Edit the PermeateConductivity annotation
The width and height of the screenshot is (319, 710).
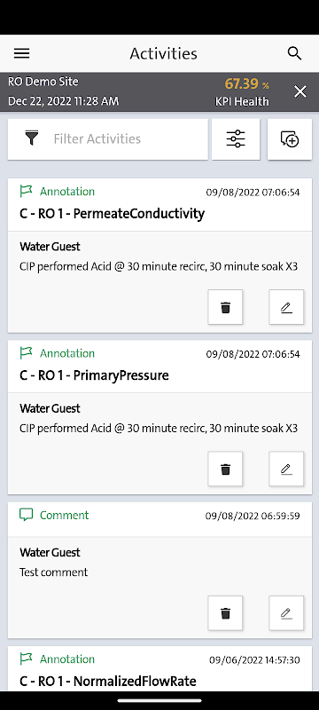pyautogui.click(x=286, y=307)
